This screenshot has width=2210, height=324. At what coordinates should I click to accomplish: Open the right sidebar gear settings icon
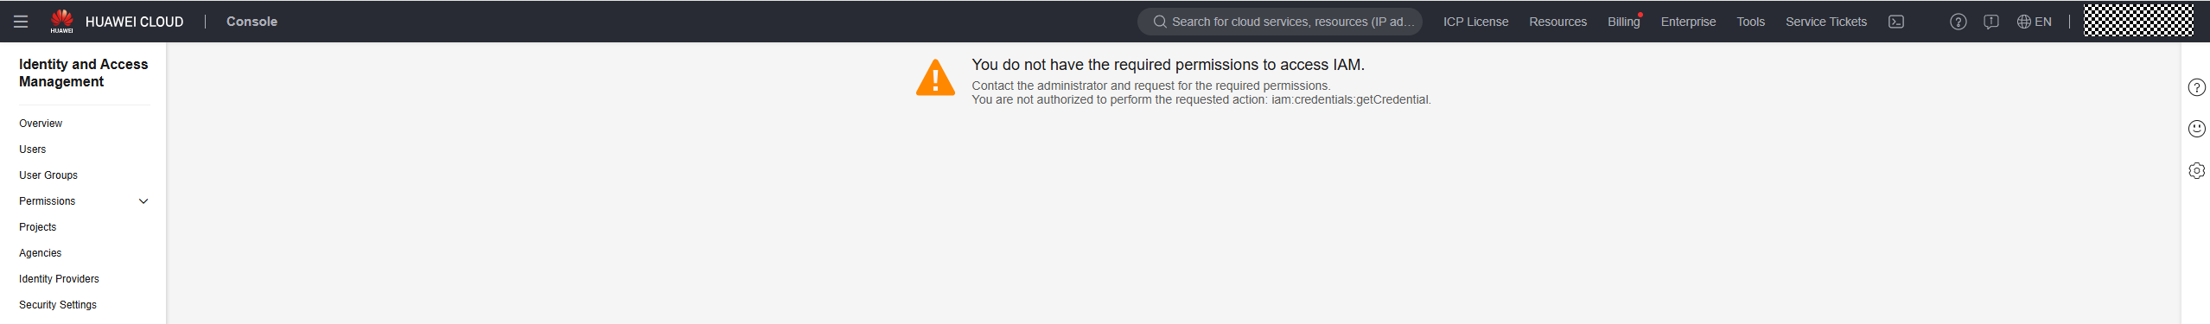[x=2197, y=170]
